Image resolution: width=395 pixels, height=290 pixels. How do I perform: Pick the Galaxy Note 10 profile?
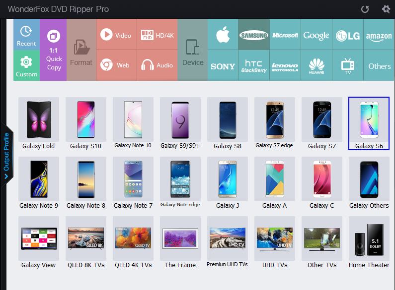(133, 123)
